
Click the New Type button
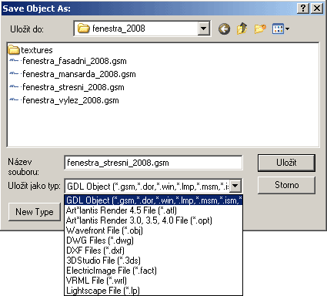[35, 212]
